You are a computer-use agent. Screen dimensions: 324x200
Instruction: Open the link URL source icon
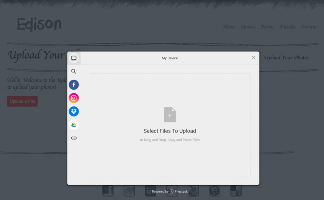click(x=74, y=138)
